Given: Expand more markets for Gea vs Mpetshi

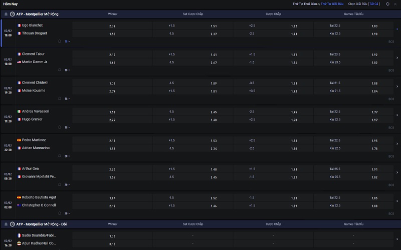Looking at the screenshot, I should click(67, 184).
